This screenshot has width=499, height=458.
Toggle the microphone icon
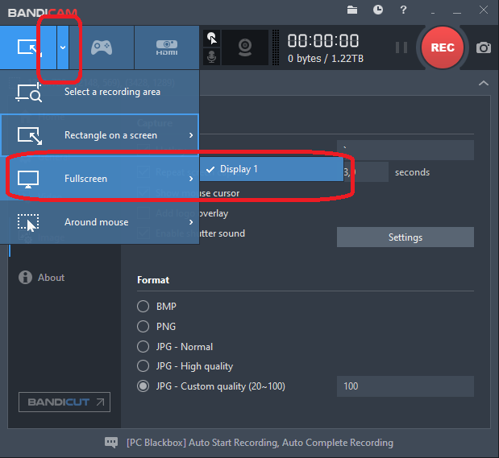tap(211, 57)
